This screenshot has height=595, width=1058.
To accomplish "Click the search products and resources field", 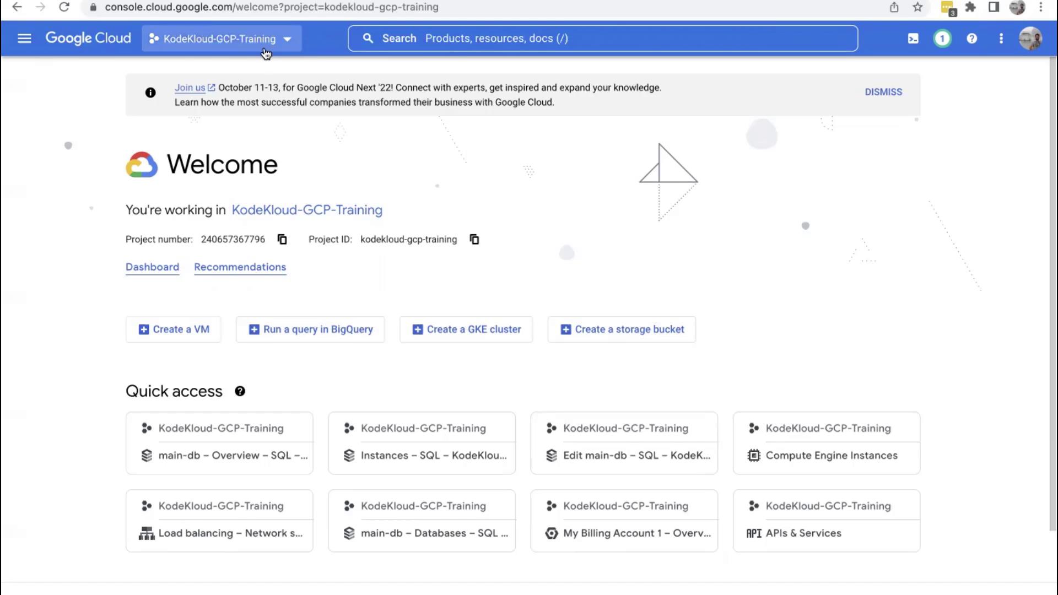I will click(603, 39).
